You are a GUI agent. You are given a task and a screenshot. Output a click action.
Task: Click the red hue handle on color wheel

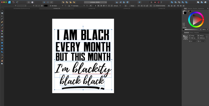203,20
